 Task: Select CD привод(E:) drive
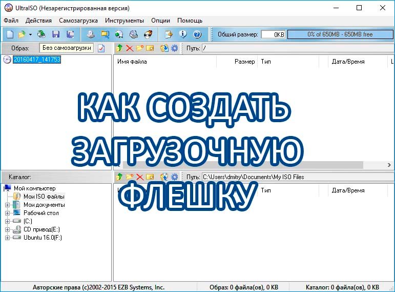[41, 229]
